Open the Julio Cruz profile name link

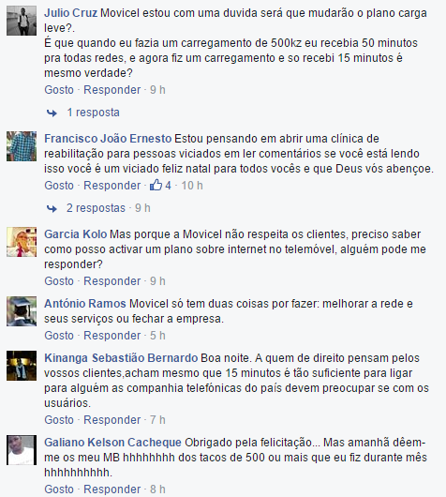tap(70, 13)
